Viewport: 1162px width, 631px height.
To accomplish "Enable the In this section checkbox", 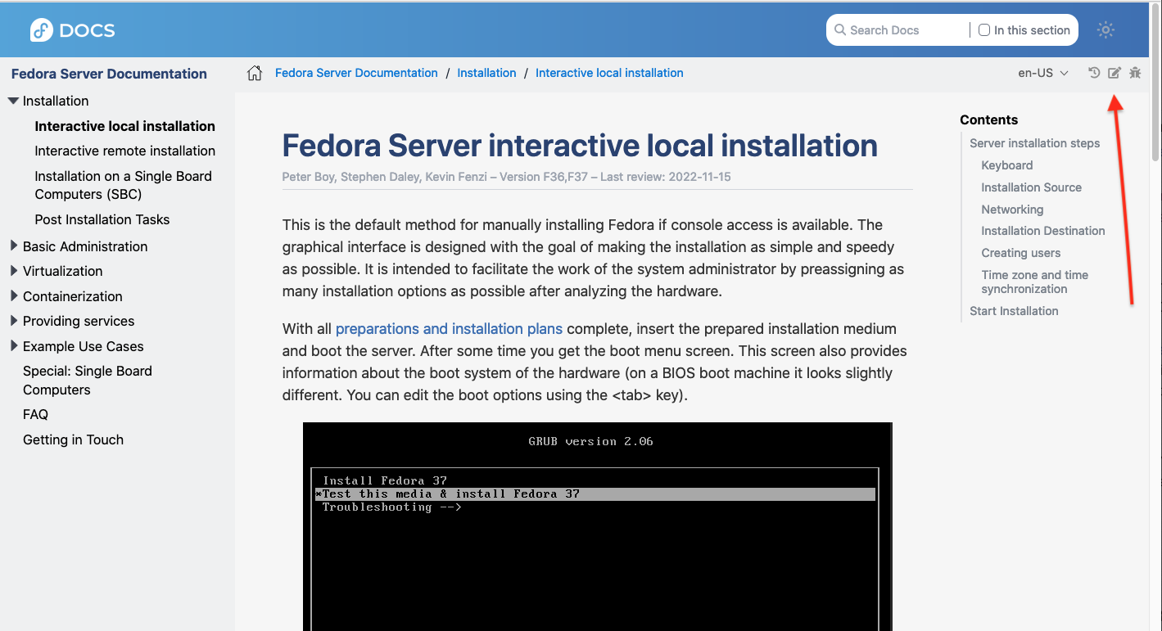I will point(984,30).
